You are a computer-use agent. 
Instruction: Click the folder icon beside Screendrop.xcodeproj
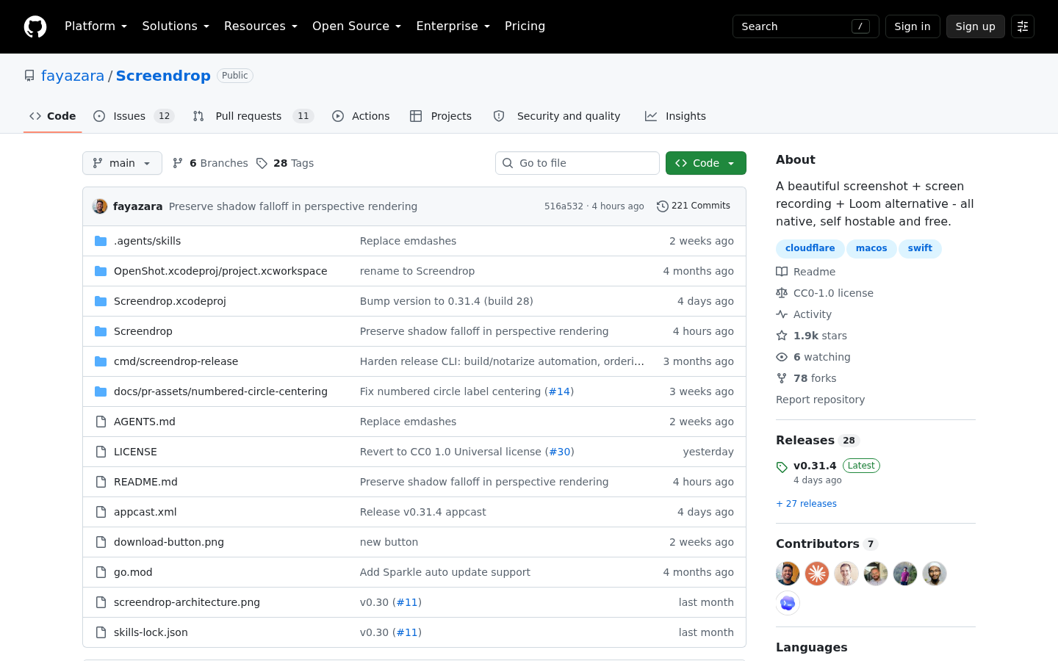tap(101, 301)
